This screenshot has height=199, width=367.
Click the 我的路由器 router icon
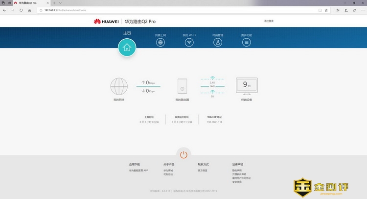point(182,87)
